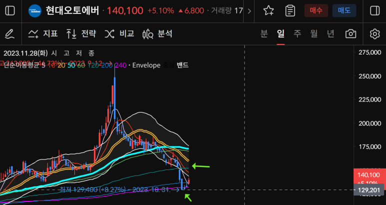Open the 전략 strategy menu
The width and height of the screenshot is (386, 205).
click(81, 34)
